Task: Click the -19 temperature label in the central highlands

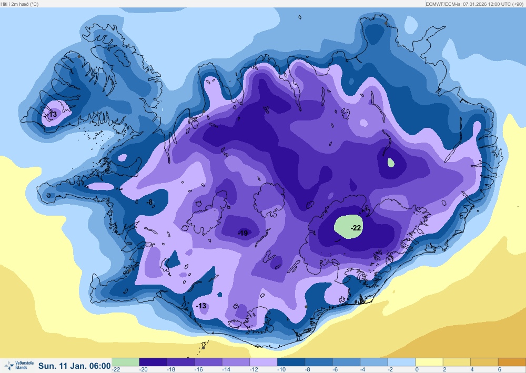Action: pyautogui.click(x=242, y=233)
